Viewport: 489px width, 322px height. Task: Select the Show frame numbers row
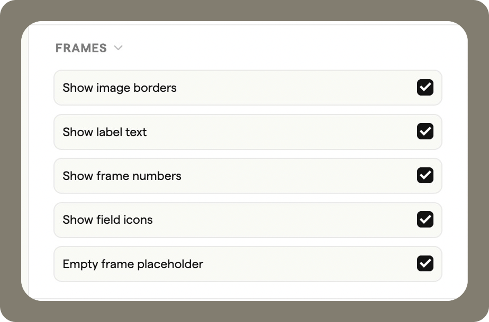212,176
